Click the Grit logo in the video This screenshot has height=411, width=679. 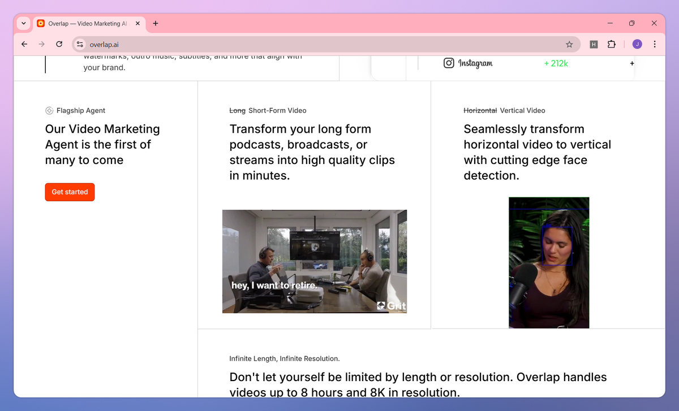pyautogui.click(x=392, y=306)
